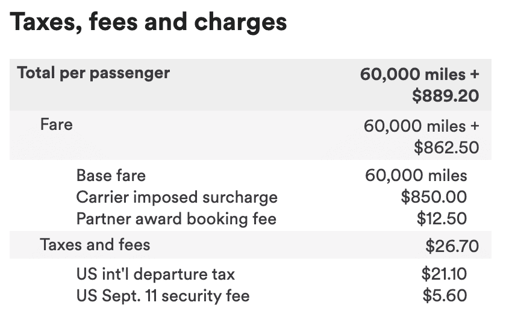Select the "US int'l departure tax" label

(155, 274)
